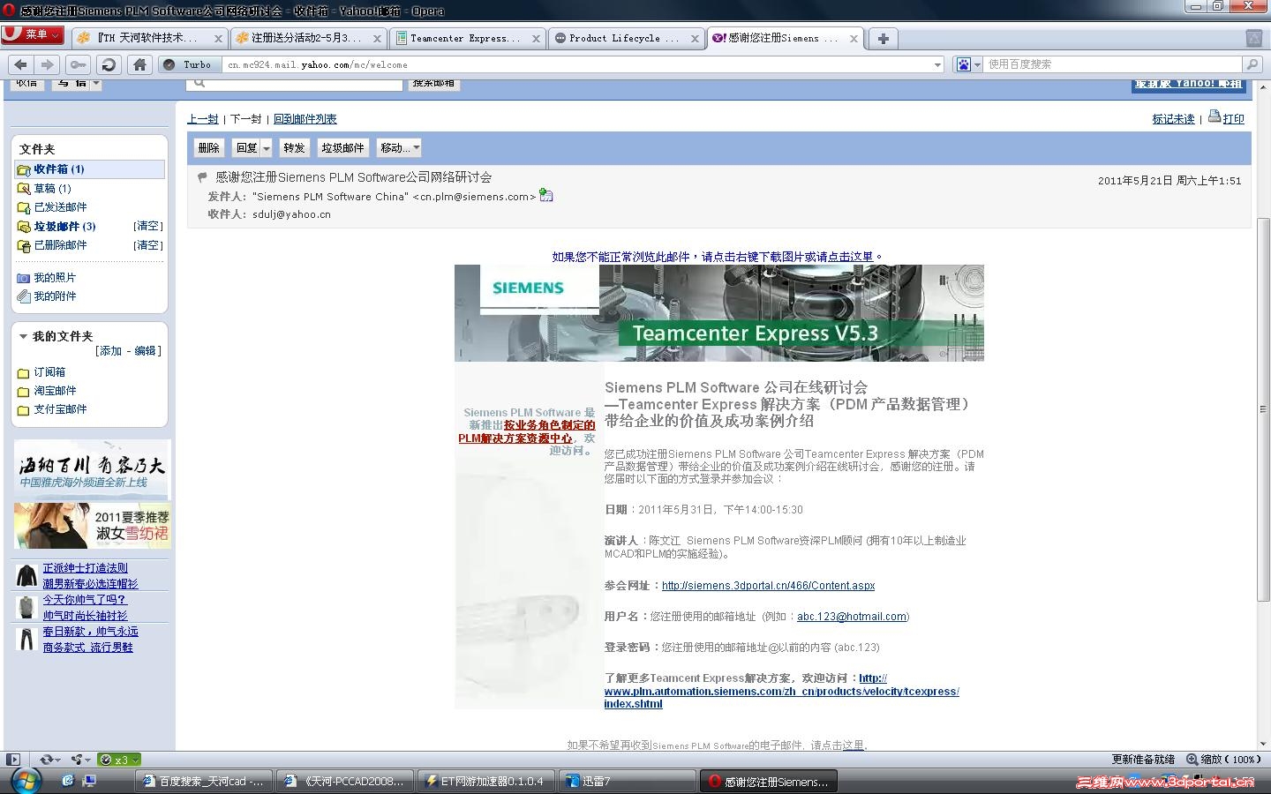This screenshot has height=794, width=1271.
Task: Open the 垃圾邮件 (3) spam folder
Action: 64,227
